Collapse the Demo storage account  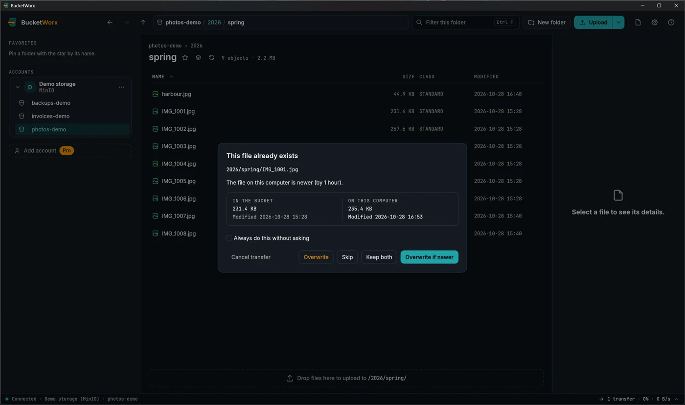click(18, 87)
